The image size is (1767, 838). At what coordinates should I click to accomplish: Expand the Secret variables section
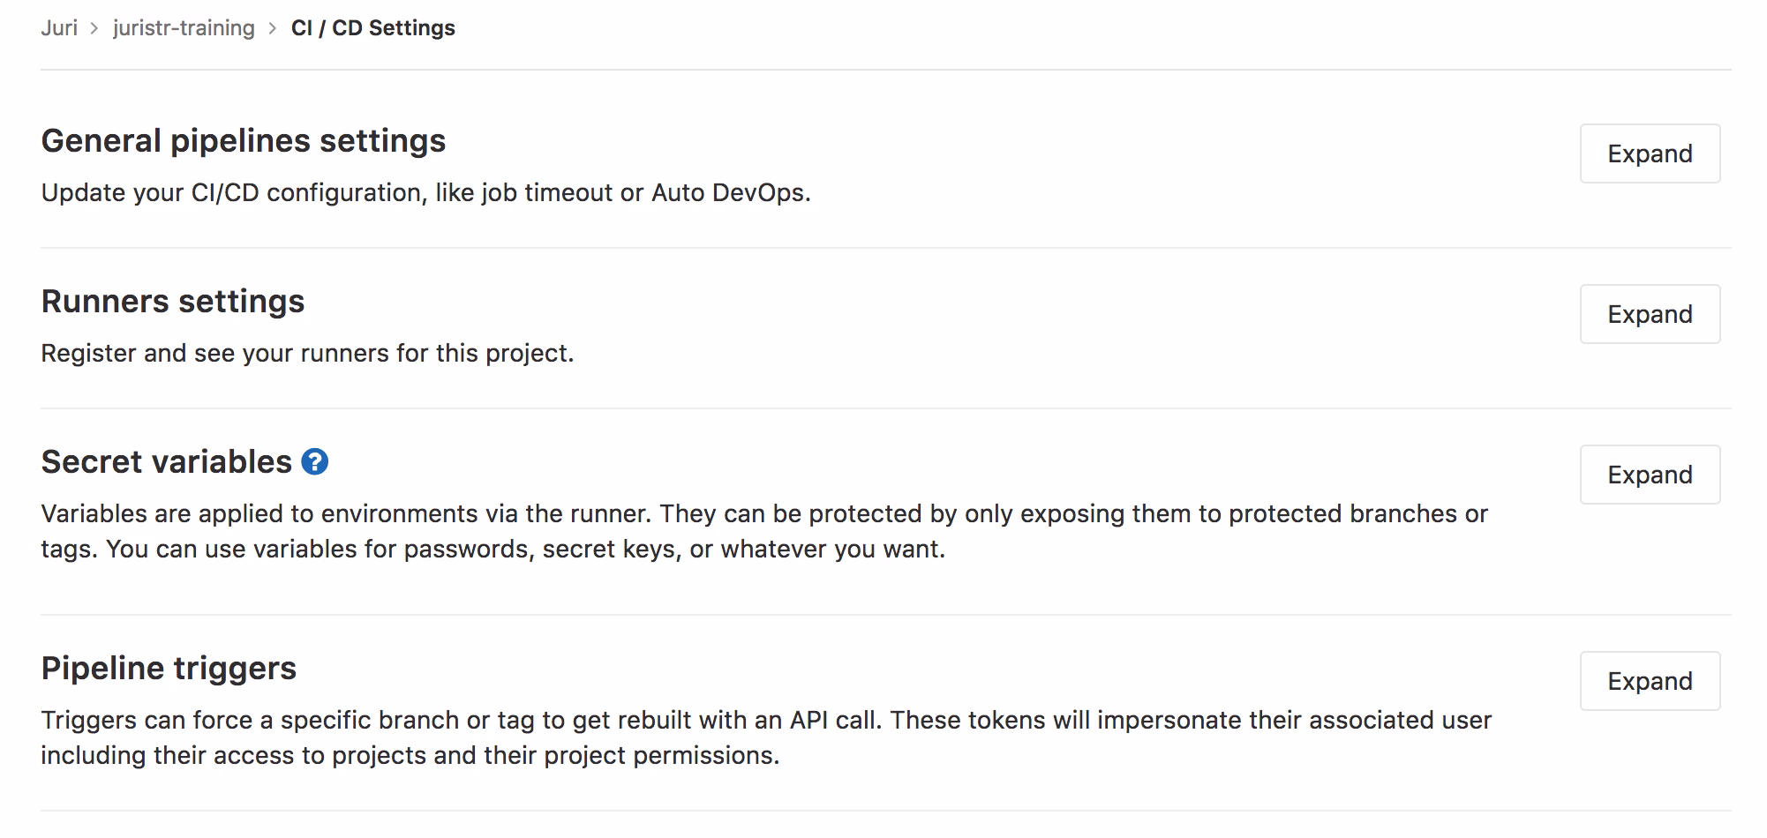[x=1650, y=475]
